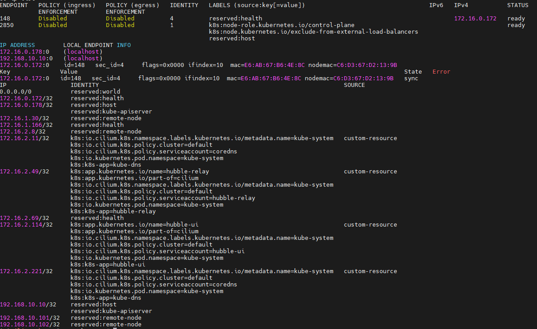Click IP address 192.168.10.101/32

[29, 318]
